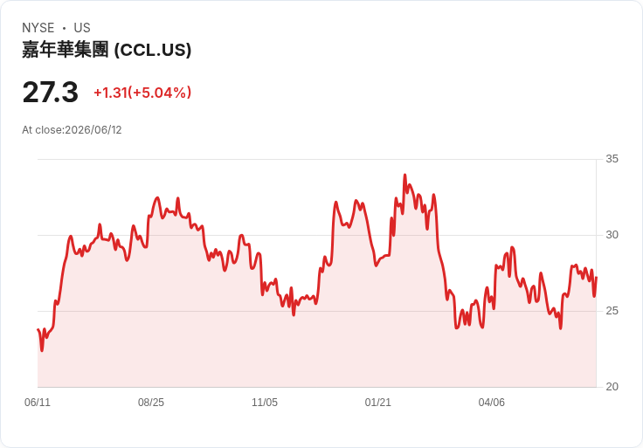Click the 11/05 date axis label

point(265,402)
